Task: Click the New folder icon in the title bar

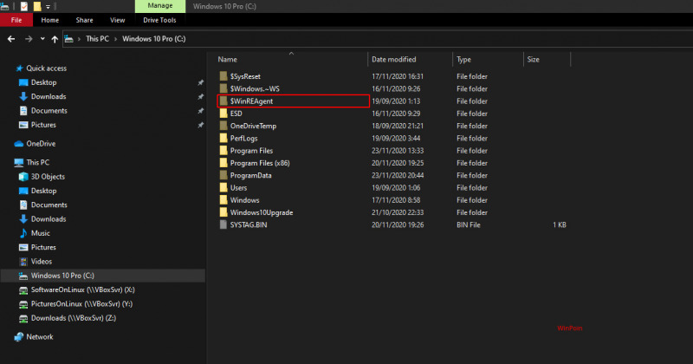Action: pyautogui.click(x=37, y=6)
